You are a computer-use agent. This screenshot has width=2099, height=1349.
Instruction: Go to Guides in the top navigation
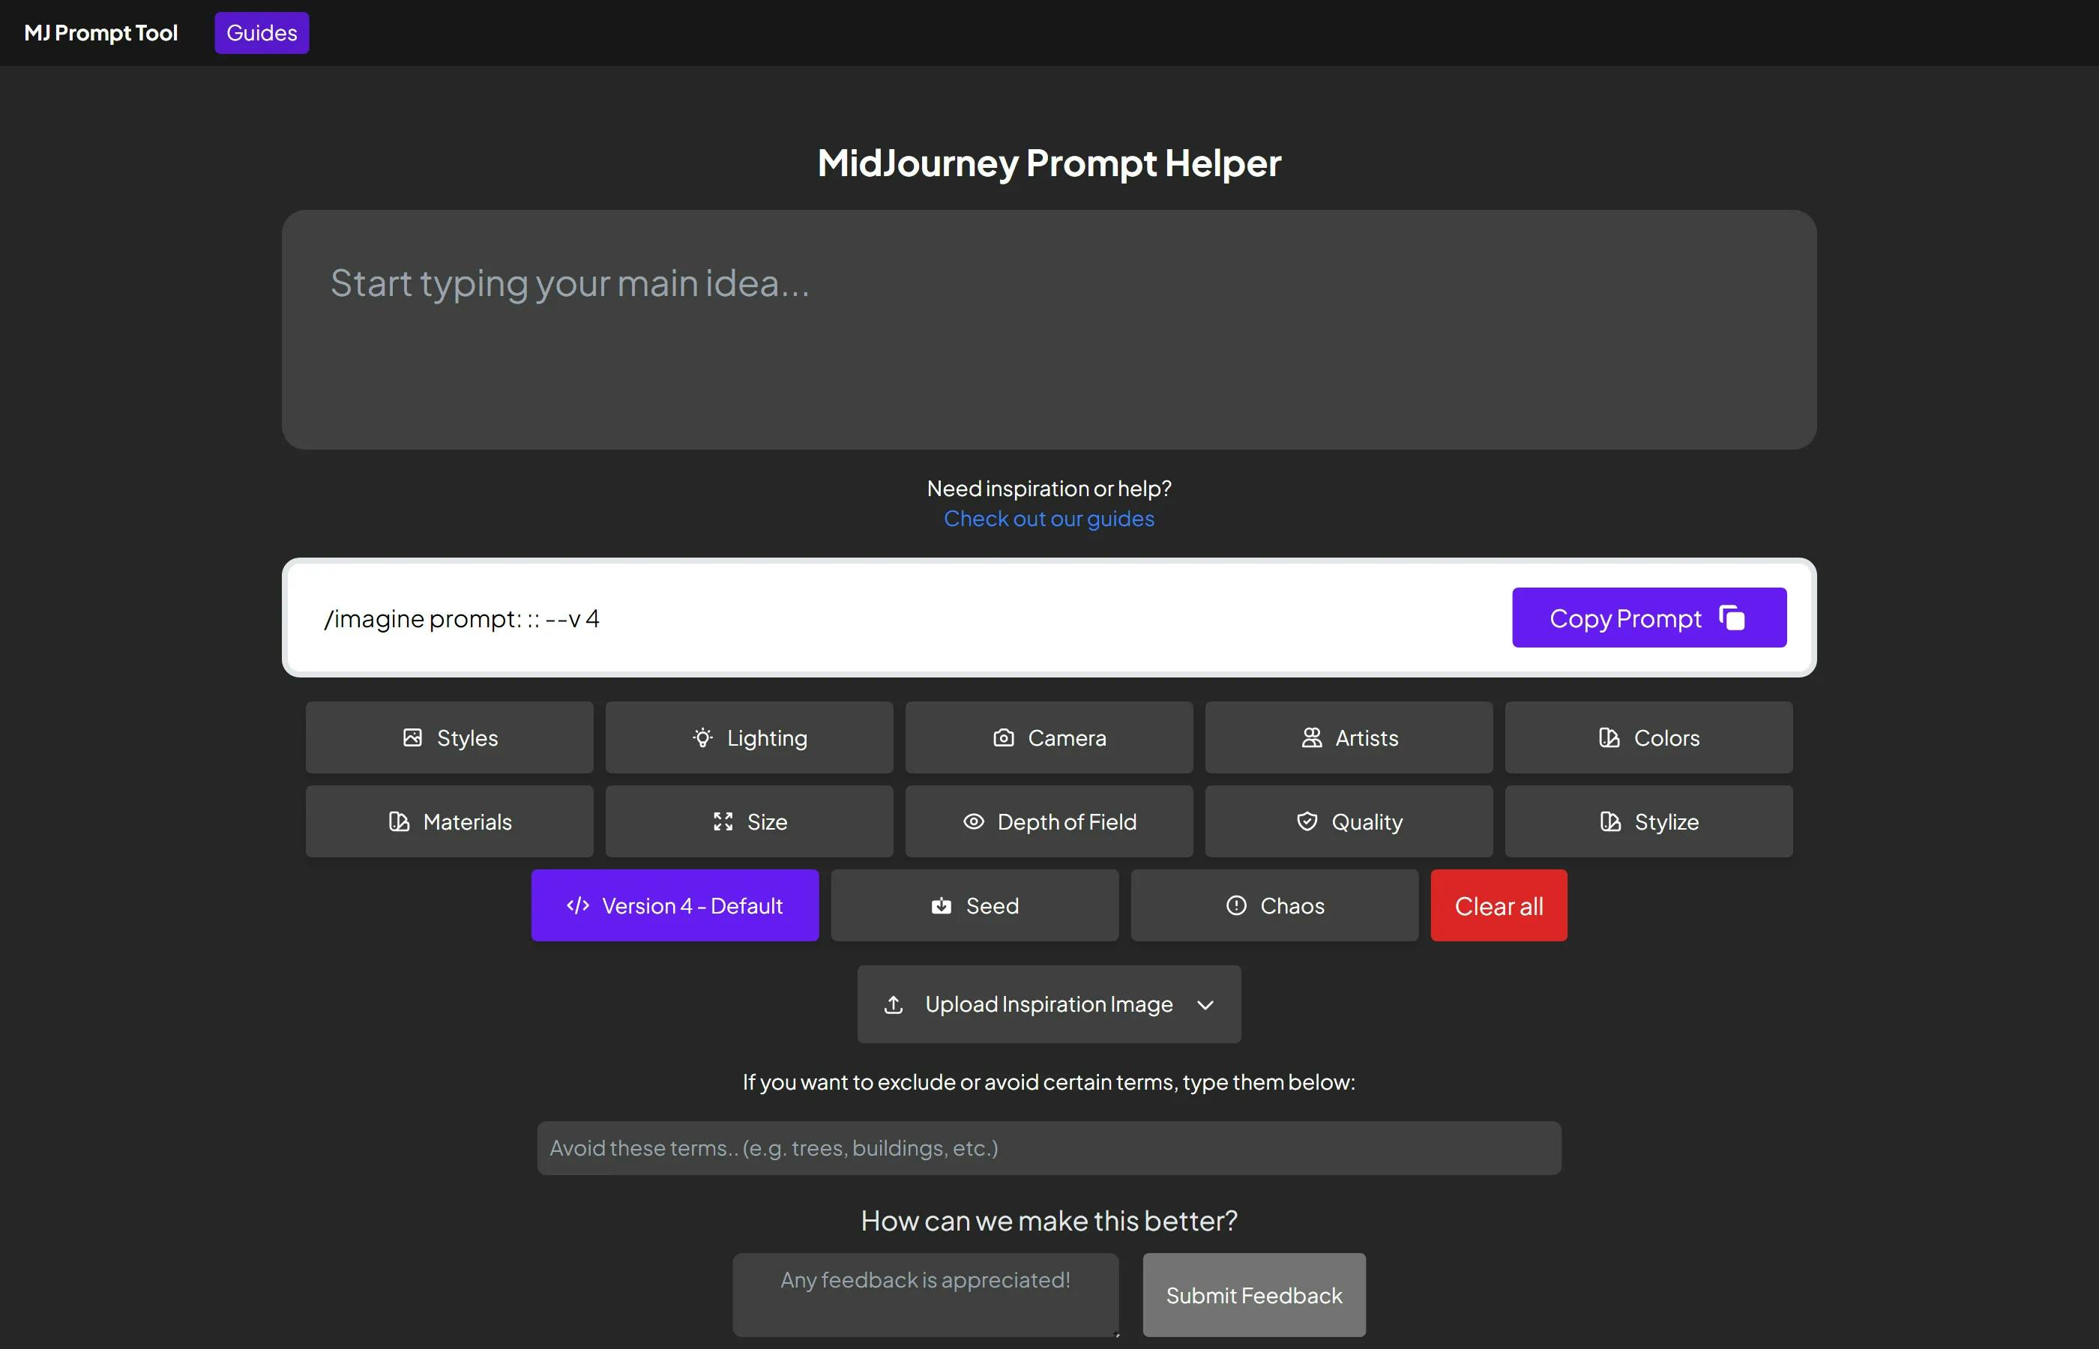262,32
